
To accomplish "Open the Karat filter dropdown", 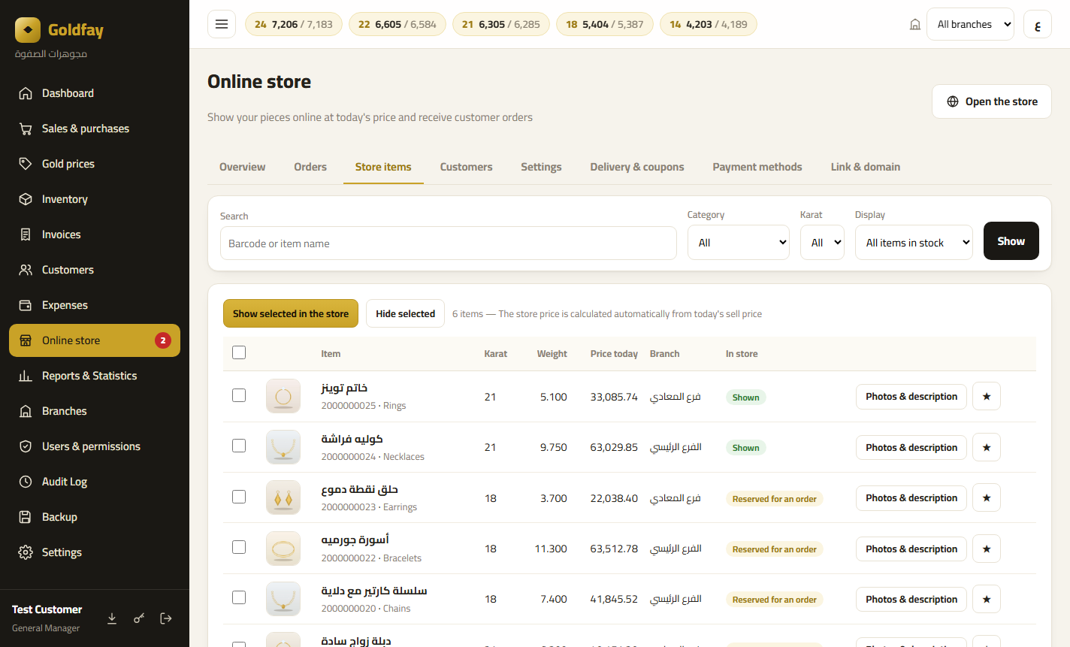I will (x=822, y=243).
